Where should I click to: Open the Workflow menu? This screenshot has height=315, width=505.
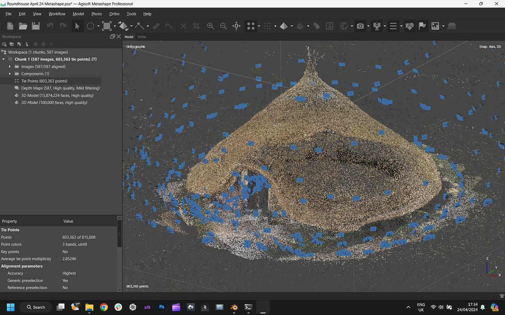tap(57, 14)
